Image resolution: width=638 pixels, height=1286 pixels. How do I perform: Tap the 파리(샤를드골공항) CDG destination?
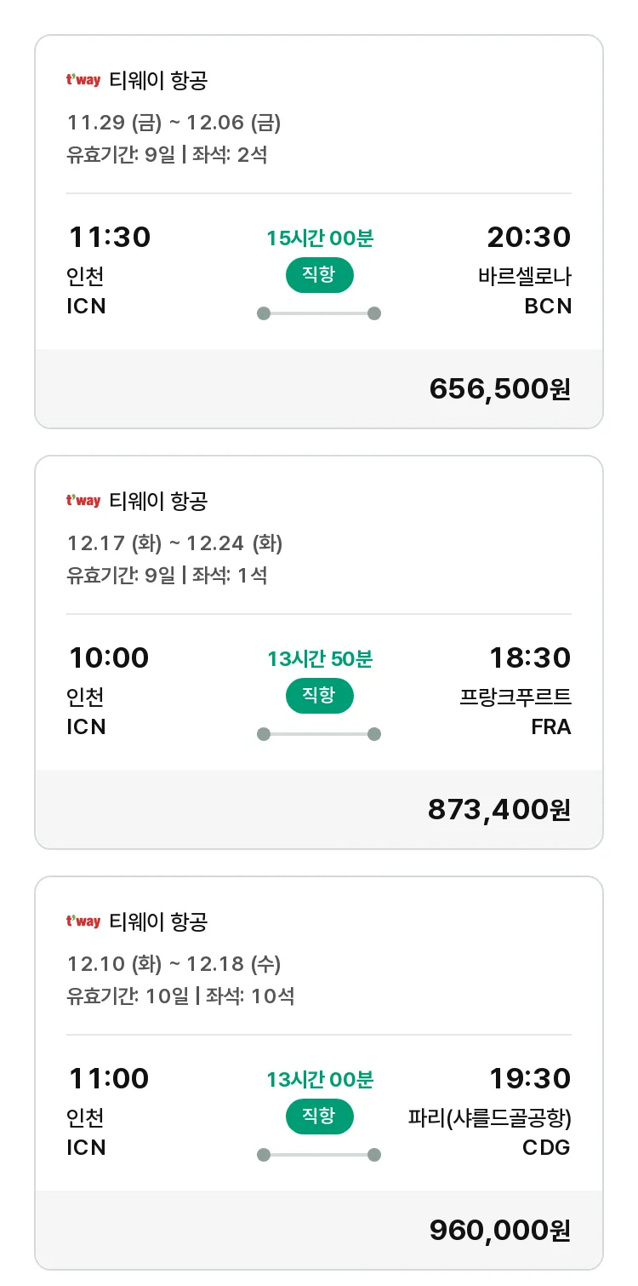click(x=490, y=1132)
